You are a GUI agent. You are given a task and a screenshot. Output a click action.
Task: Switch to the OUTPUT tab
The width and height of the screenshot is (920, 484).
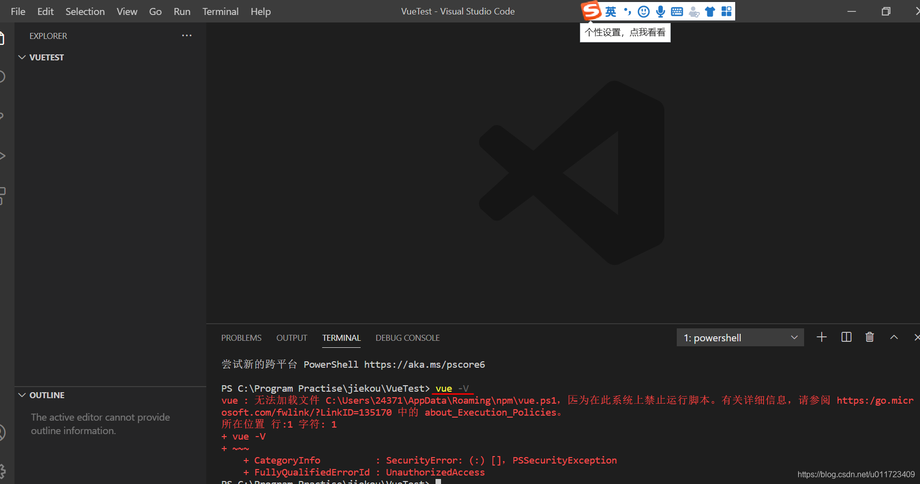[292, 338]
